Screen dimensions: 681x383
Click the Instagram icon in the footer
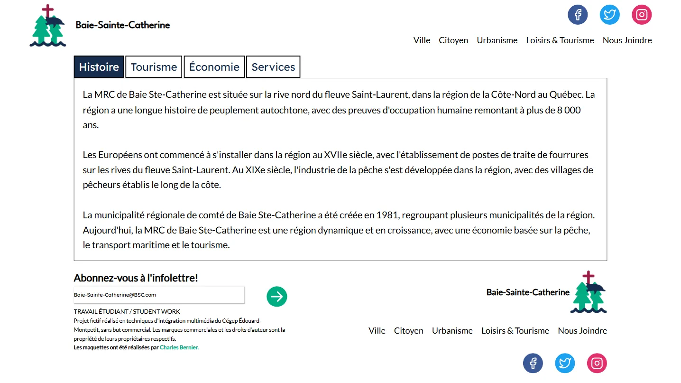tap(597, 364)
